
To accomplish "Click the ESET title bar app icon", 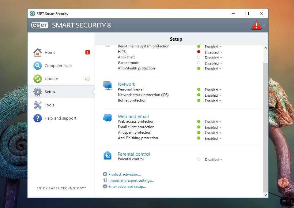I will (x=32, y=13).
